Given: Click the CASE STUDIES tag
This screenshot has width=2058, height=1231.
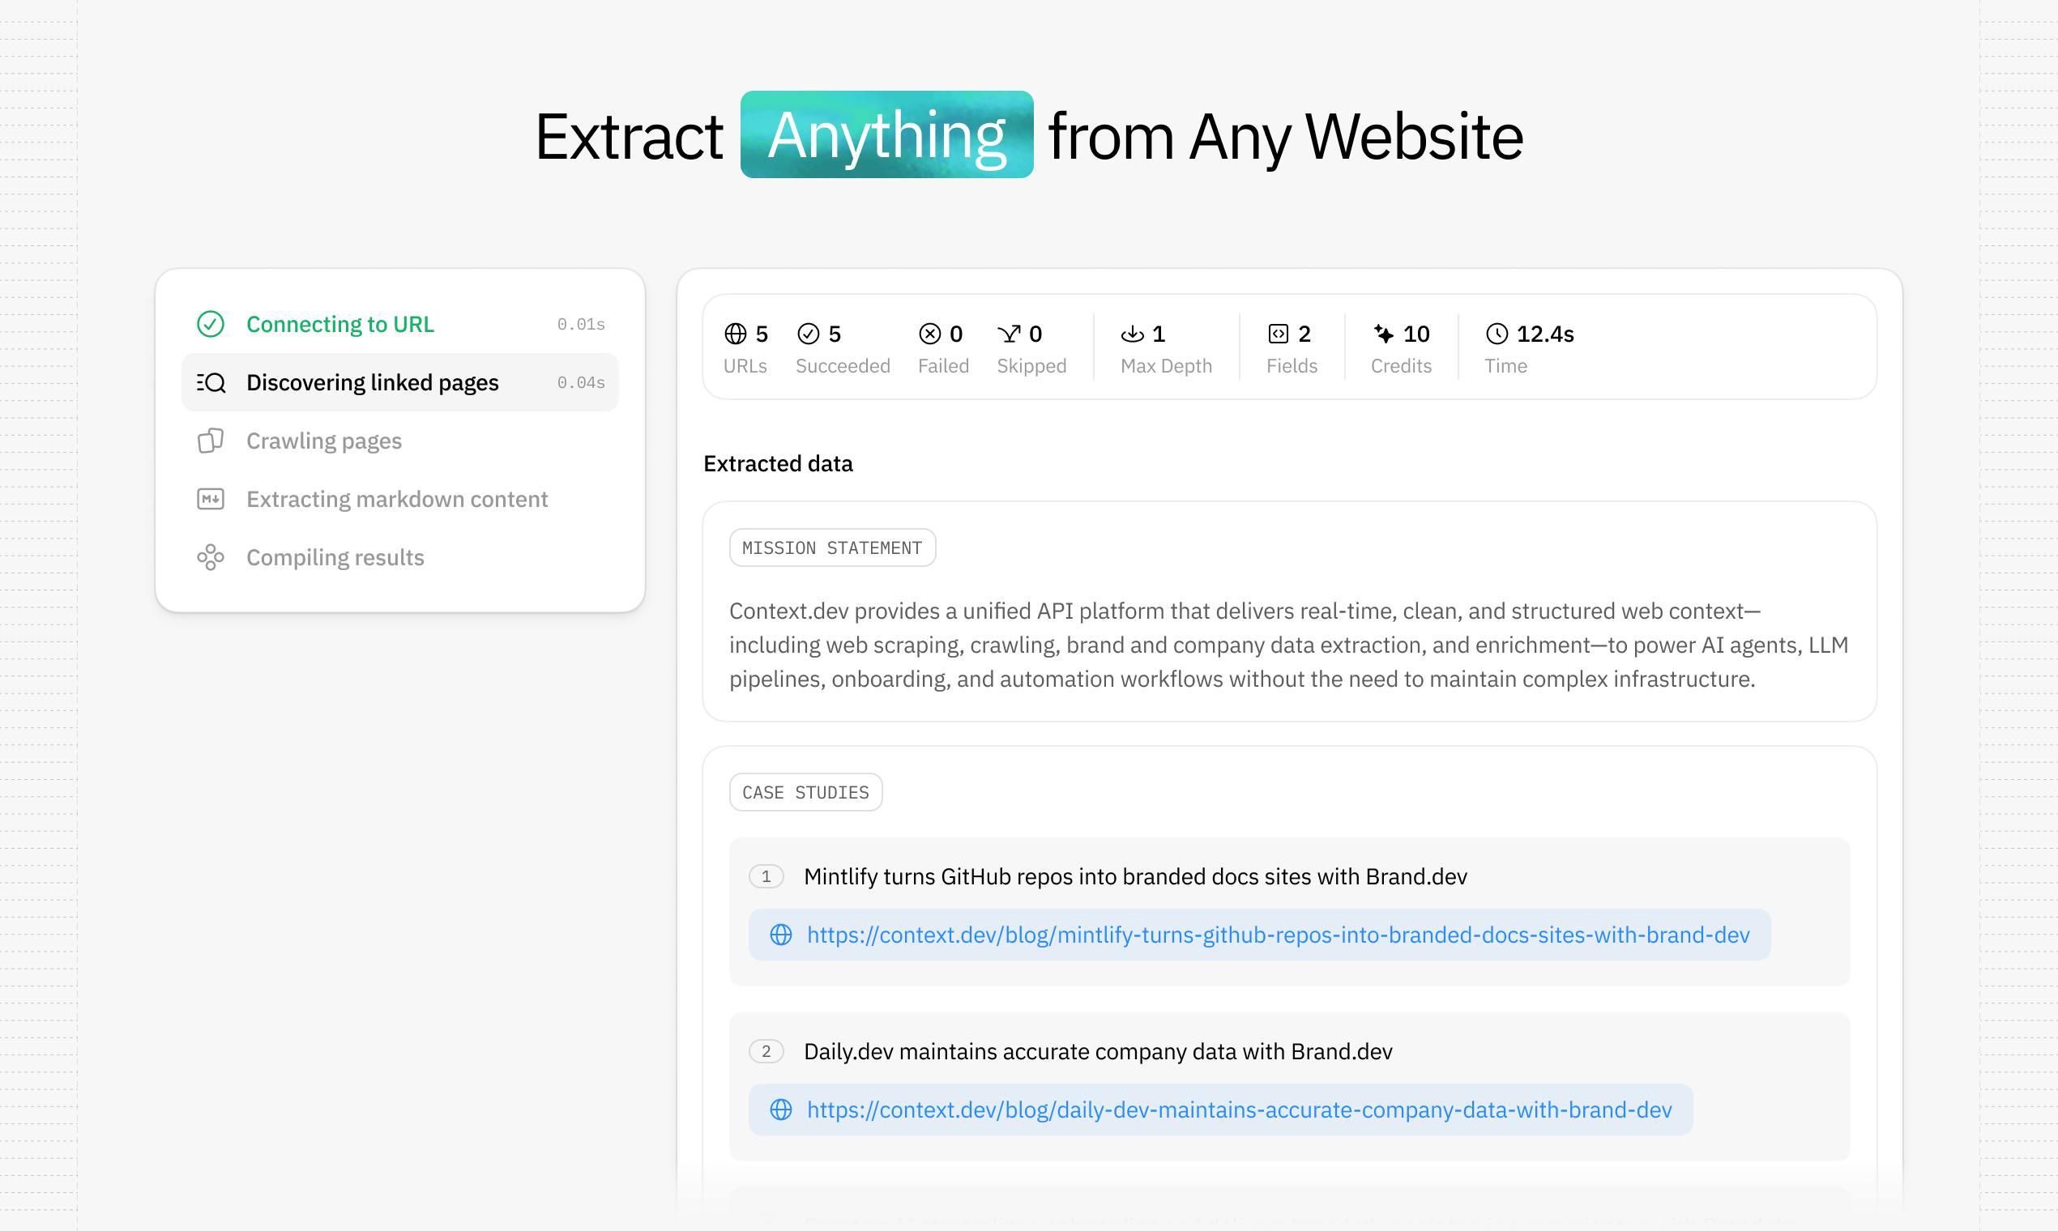Looking at the screenshot, I should [x=805, y=793].
